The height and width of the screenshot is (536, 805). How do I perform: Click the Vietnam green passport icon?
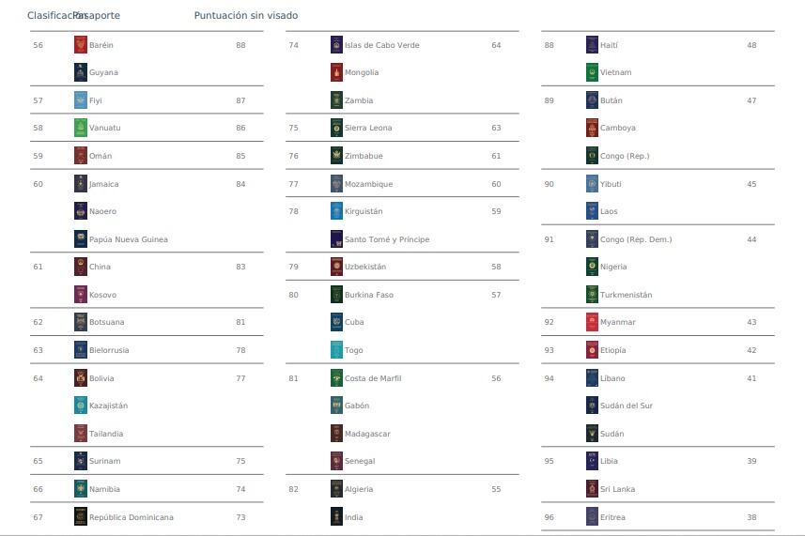click(592, 72)
